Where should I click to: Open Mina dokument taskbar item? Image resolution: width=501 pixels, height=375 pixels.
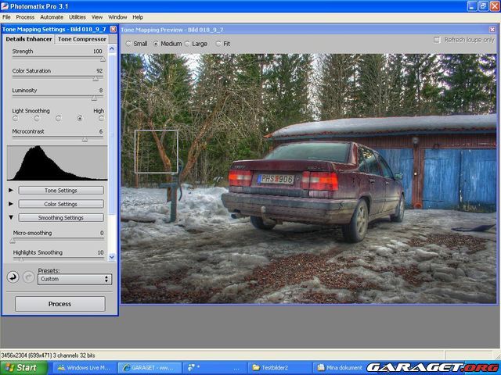click(x=340, y=368)
